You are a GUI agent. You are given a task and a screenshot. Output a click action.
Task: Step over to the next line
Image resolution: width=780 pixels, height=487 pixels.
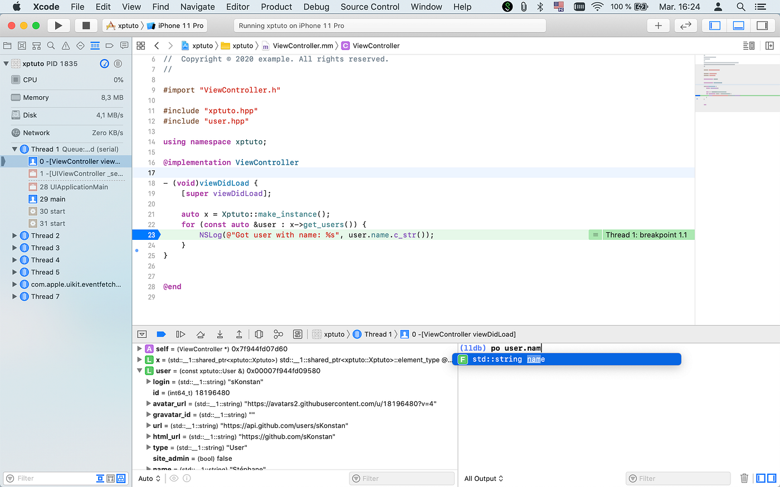[x=200, y=334]
